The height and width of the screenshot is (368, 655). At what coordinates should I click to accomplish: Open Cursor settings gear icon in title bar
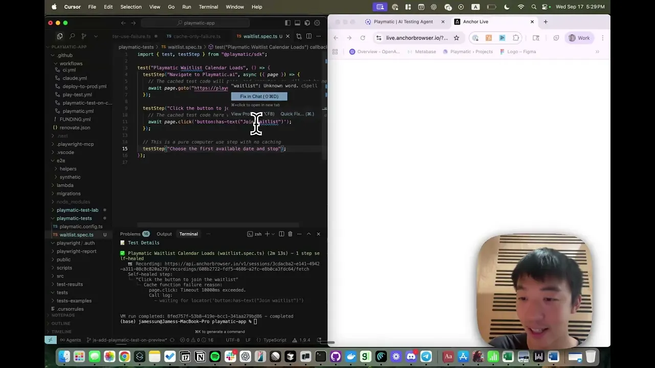pos(317,23)
